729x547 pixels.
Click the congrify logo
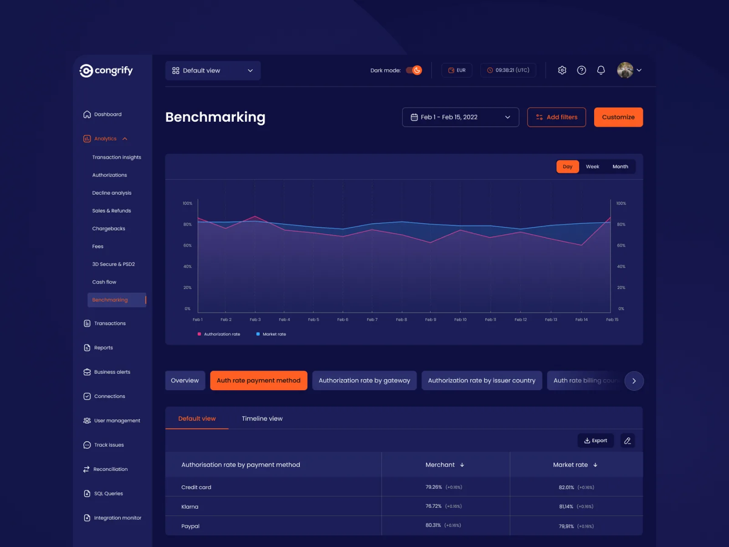click(106, 71)
